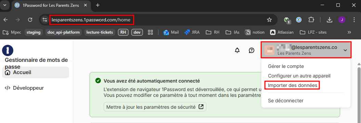
Task: Collapse the account dropdown @lesparentszens.co
Action: (306, 50)
